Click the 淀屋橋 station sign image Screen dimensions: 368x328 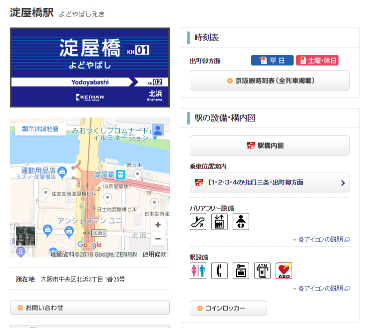coord(90,67)
